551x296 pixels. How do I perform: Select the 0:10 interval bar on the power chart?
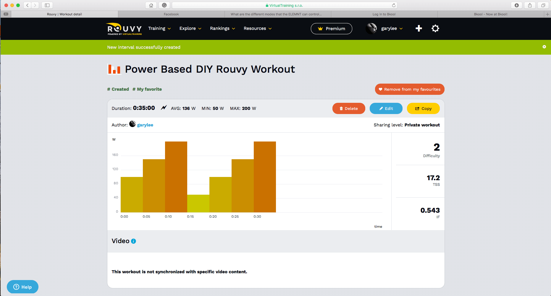176,176
